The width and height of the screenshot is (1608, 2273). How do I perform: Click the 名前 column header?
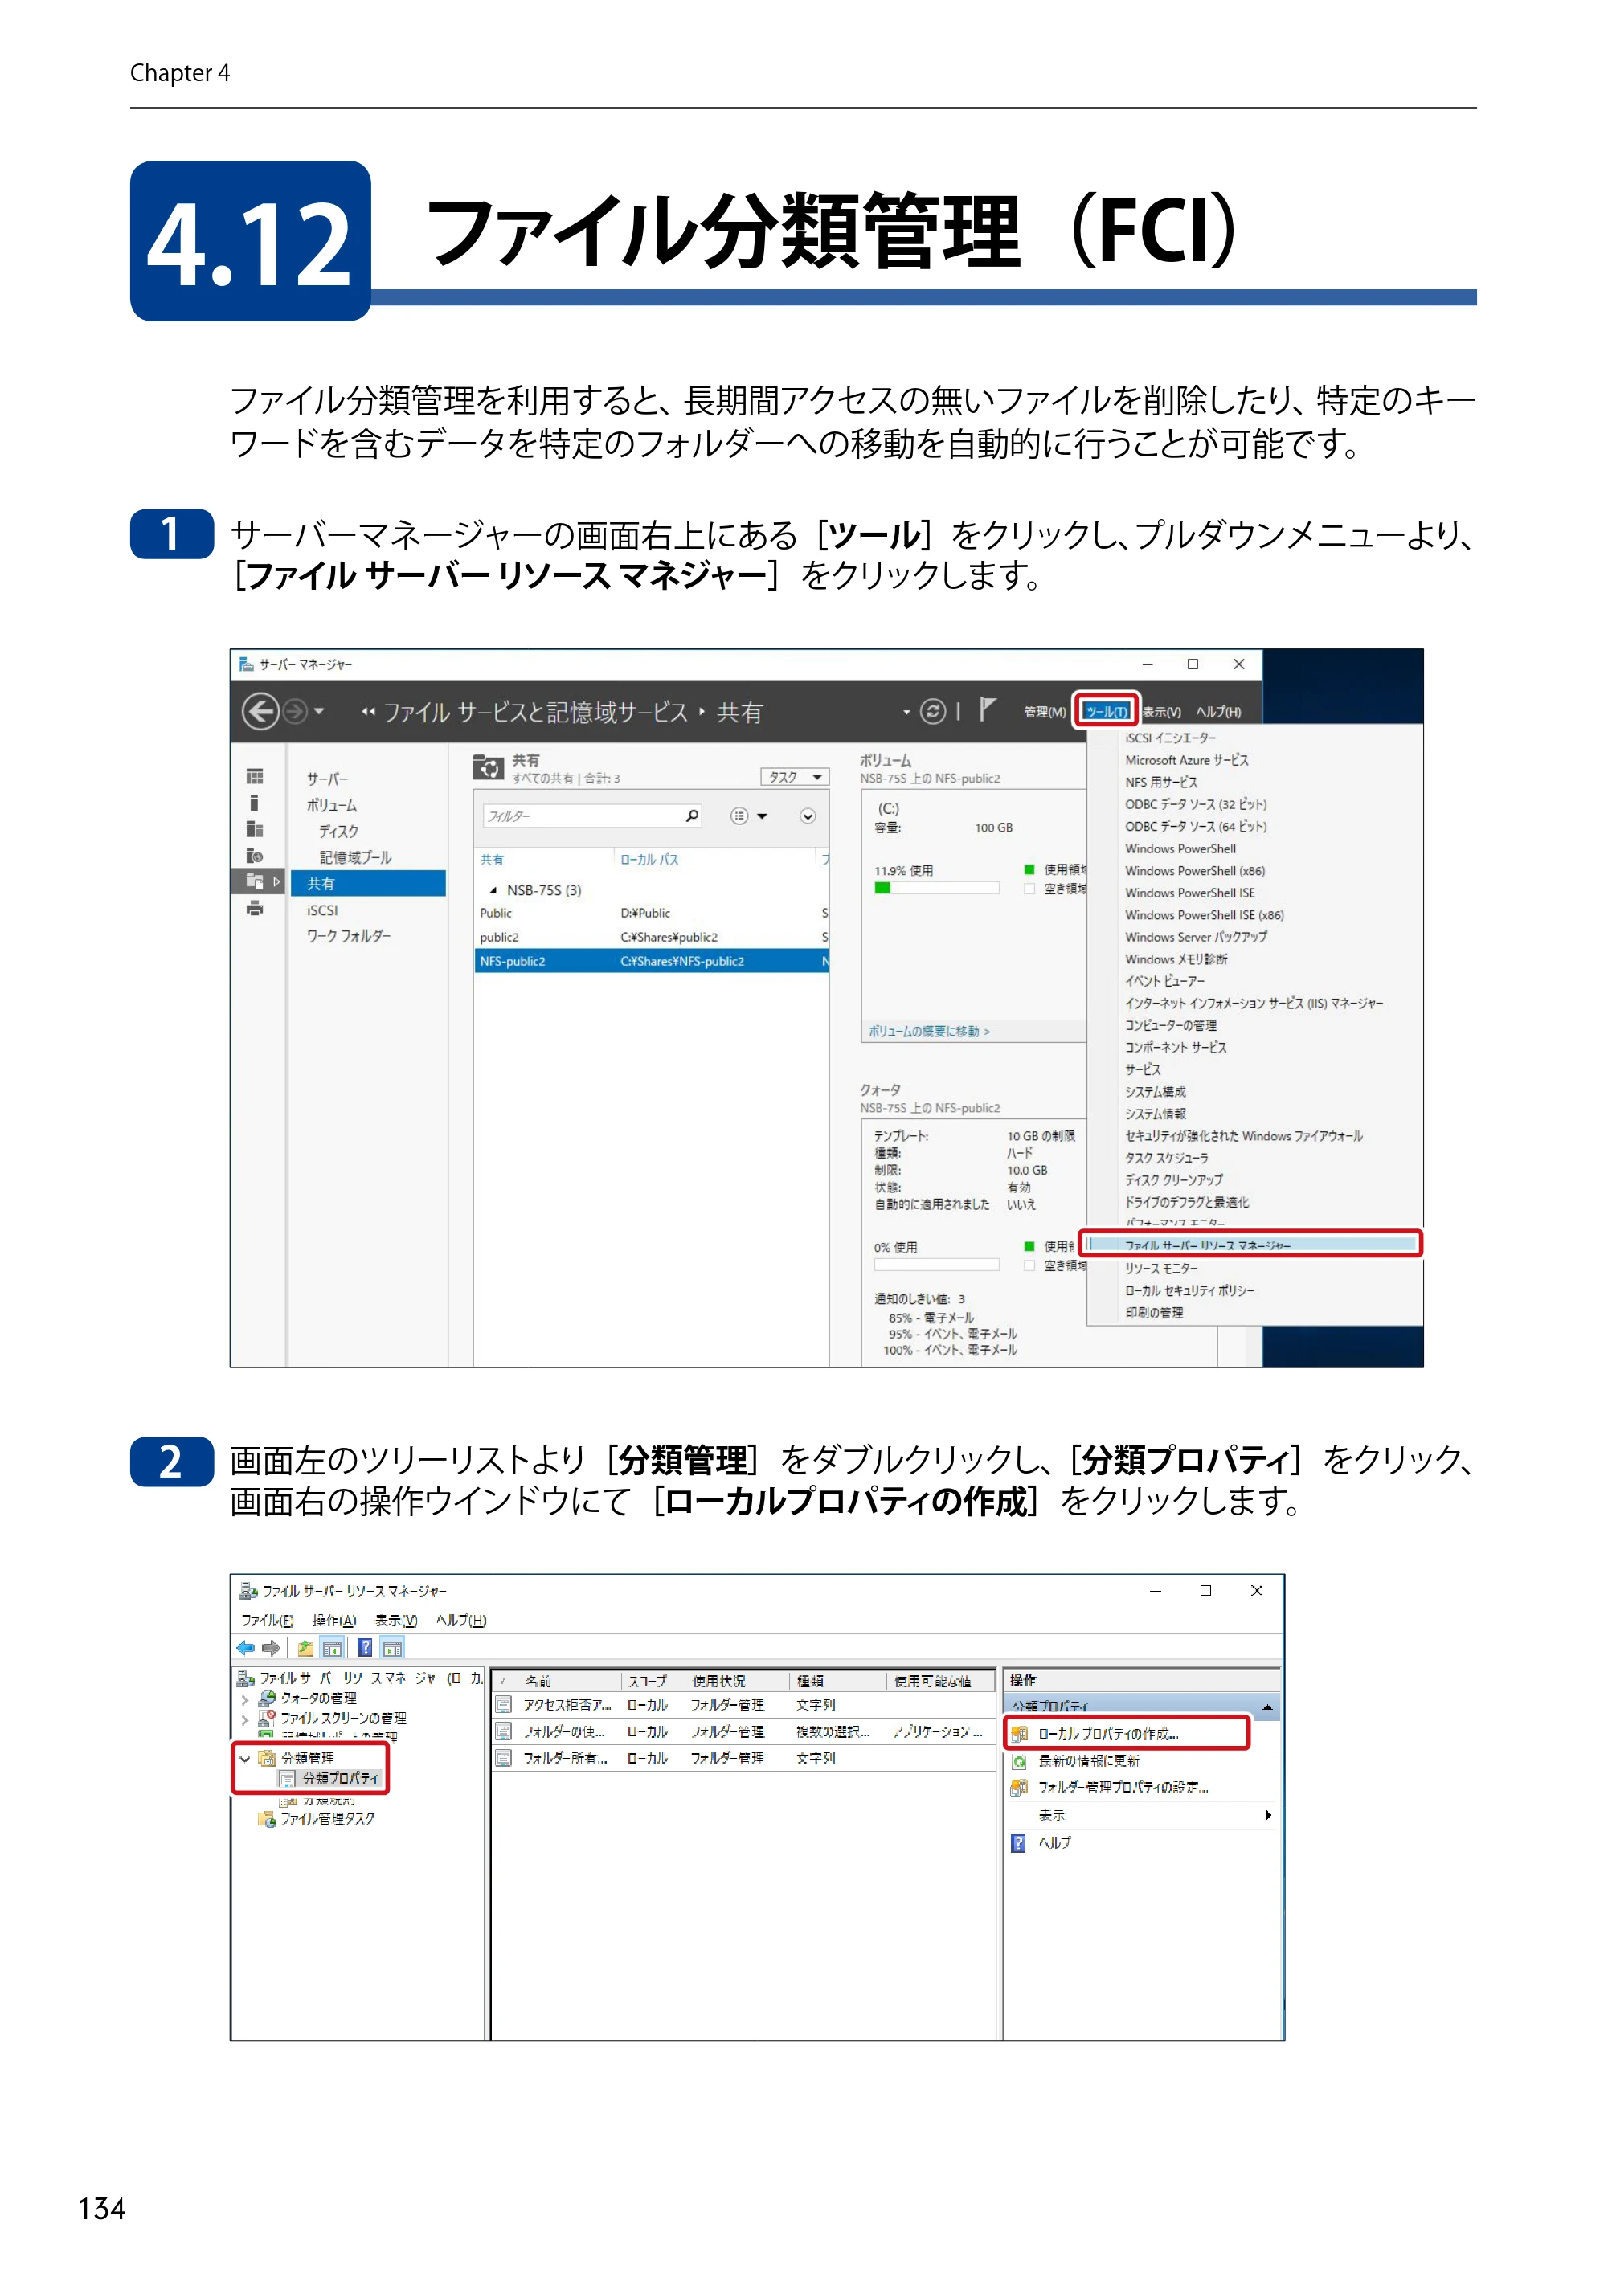[568, 1681]
